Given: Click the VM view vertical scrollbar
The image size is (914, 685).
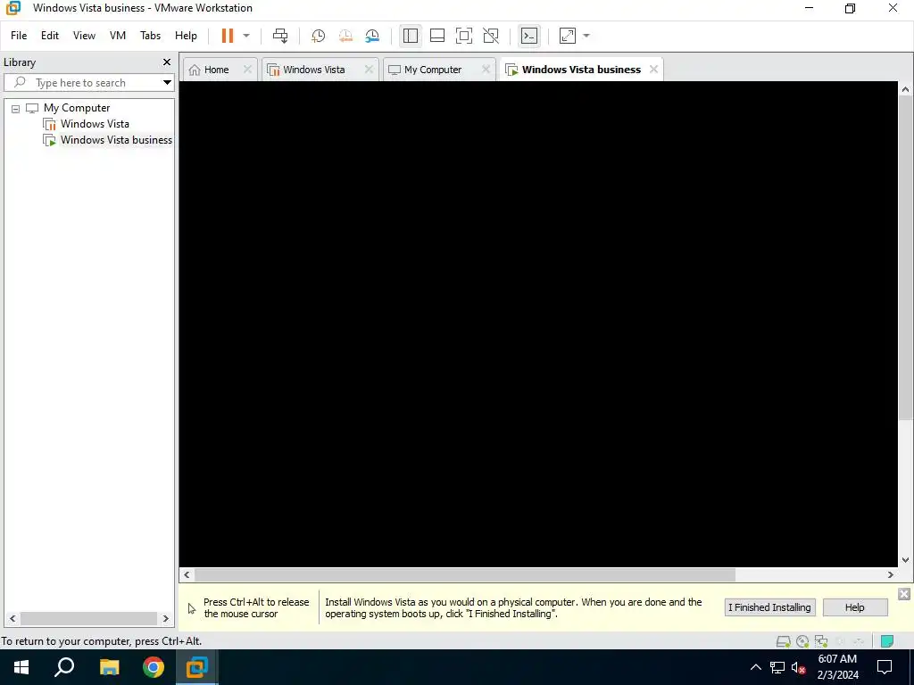Looking at the screenshot, I should coord(905,257).
